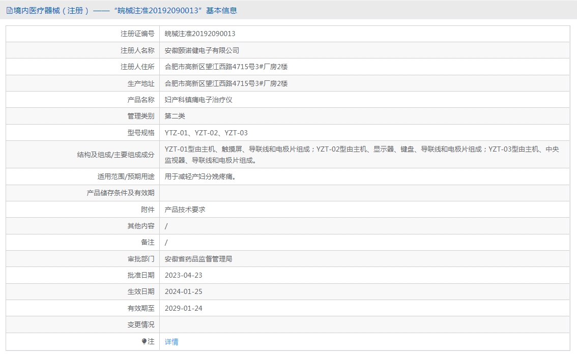
Task: Click approval date 2023-04-23
Action: [x=183, y=275]
